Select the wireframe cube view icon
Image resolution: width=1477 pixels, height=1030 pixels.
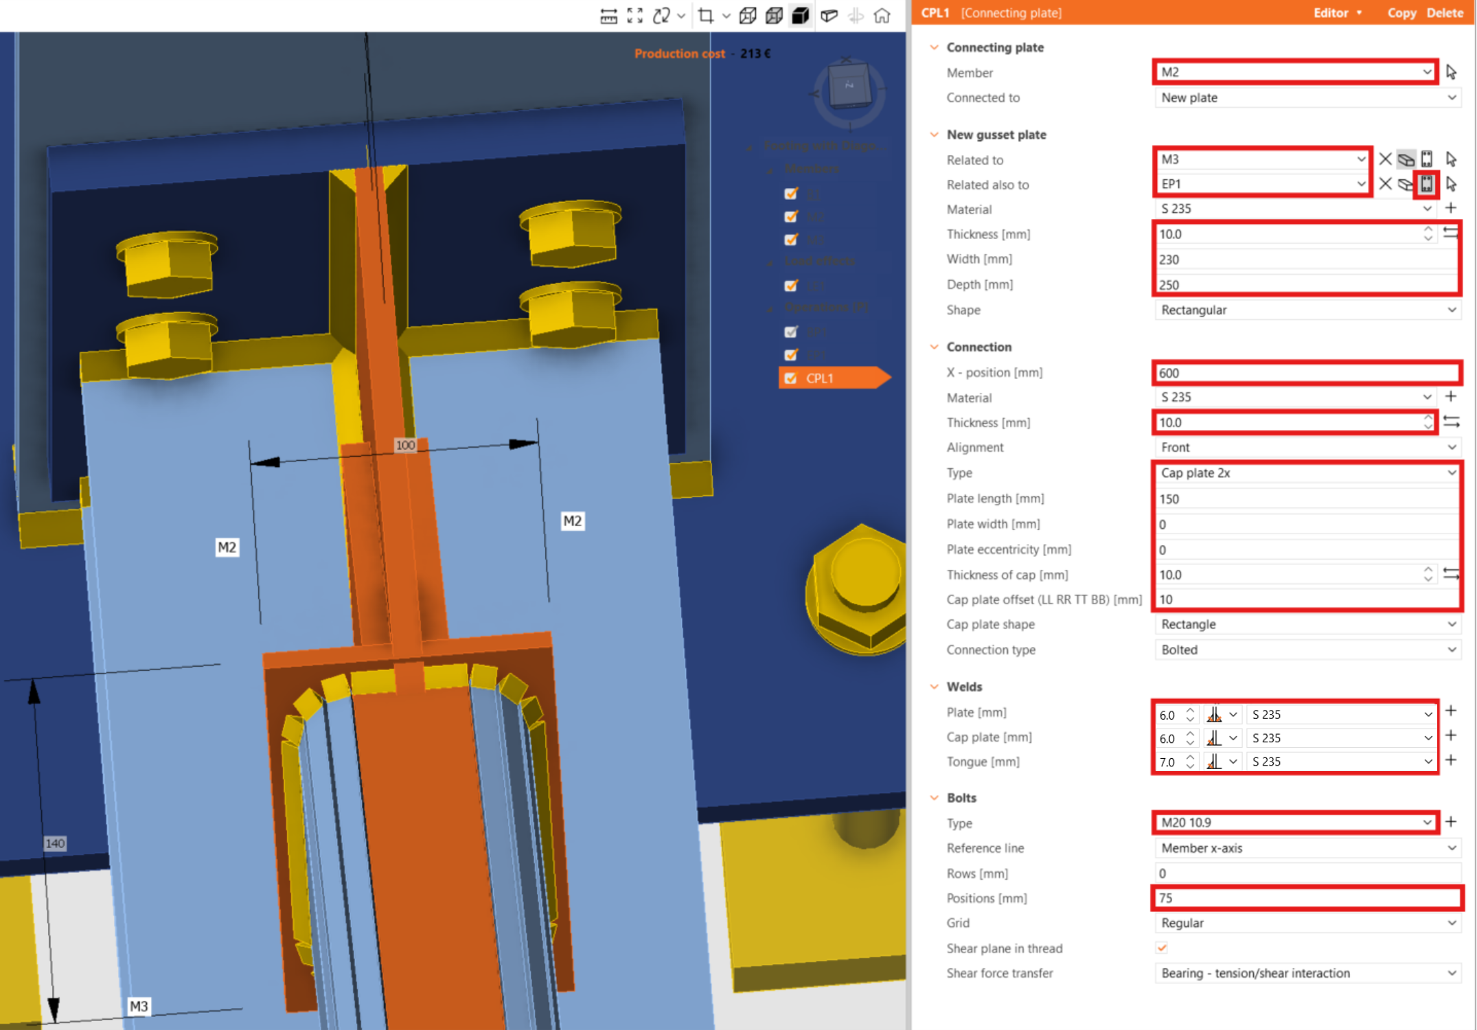coord(748,16)
